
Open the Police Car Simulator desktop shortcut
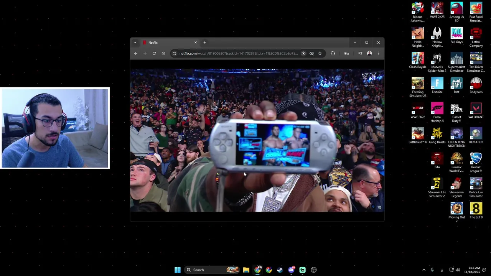coord(476,188)
